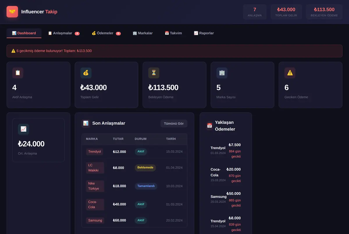The height and width of the screenshot is (234, 349).
Task: Select the Takvim tab
Action: coord(173,33)
